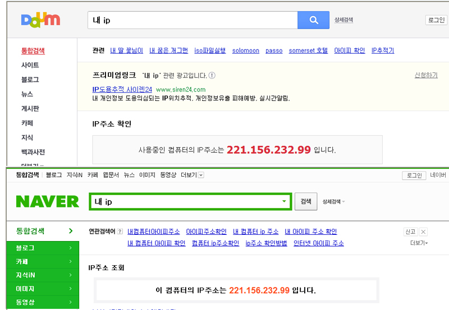Open the 이미지 category in Naver sidebar

(x=43, y=289)
